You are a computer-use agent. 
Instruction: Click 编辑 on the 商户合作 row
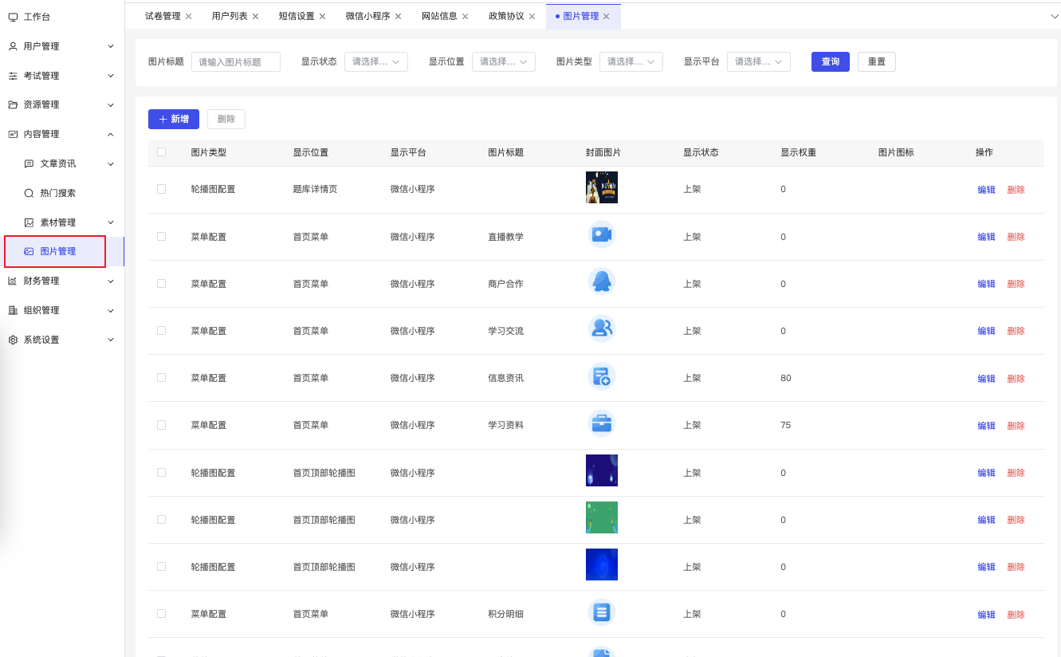(x=985, y=283)
